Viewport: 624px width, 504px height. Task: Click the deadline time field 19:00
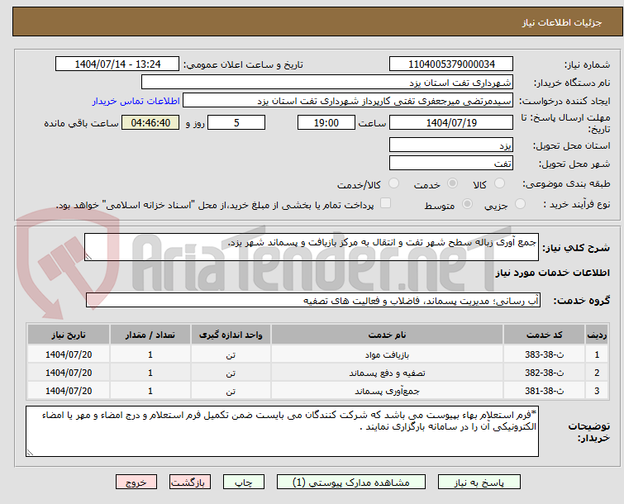click(x=326, y=122)
